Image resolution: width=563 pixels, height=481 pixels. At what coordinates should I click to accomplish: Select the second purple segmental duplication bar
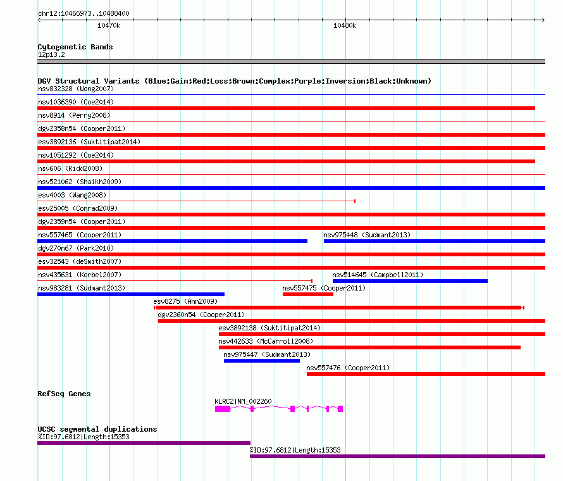(x=397, y=456)
